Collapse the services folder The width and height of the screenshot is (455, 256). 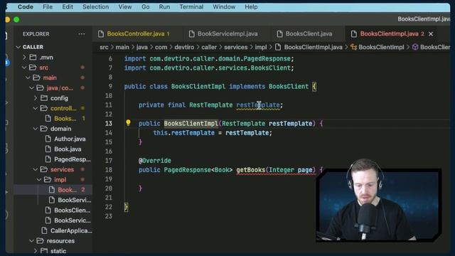[x=36, y=169]
